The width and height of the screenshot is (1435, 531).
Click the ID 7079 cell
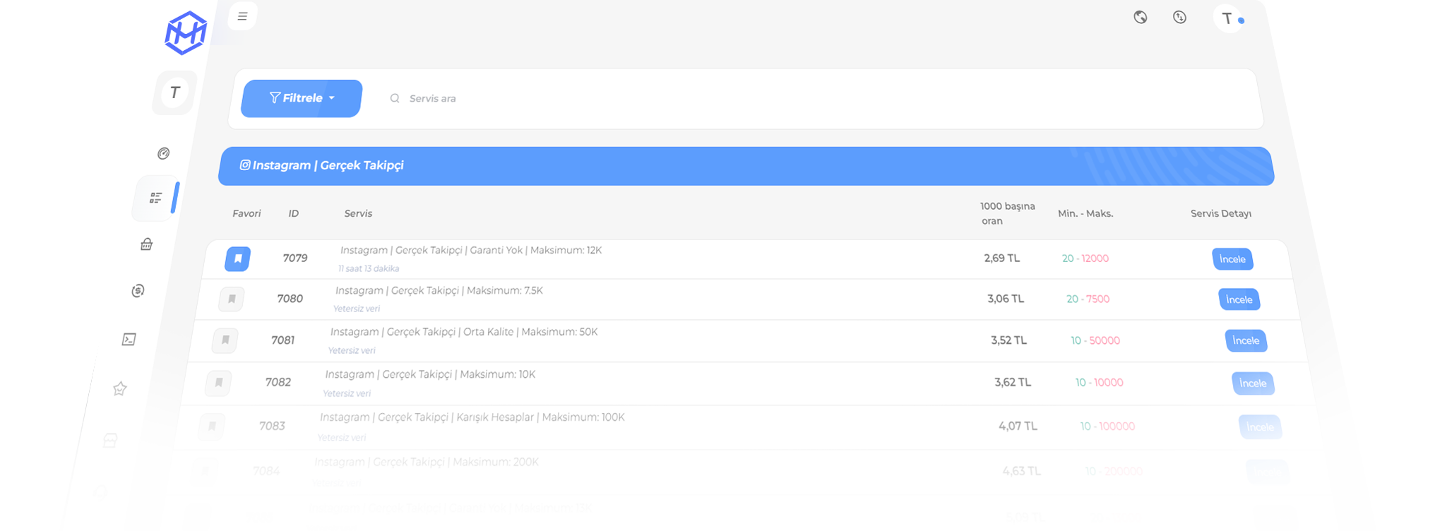(x=295, y=258)
